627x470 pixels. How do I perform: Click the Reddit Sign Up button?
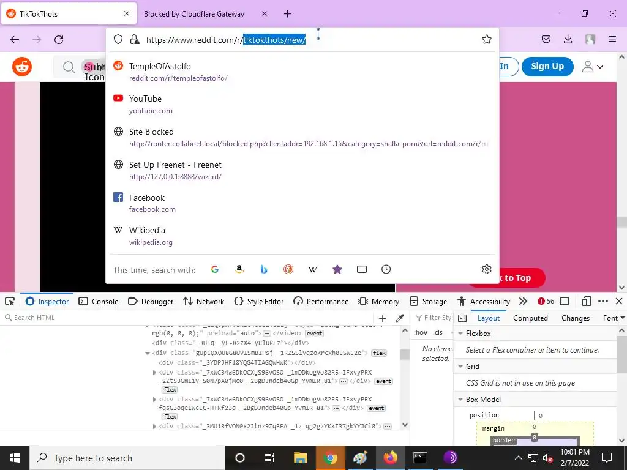pyautogui.click(x=547, y=67)
